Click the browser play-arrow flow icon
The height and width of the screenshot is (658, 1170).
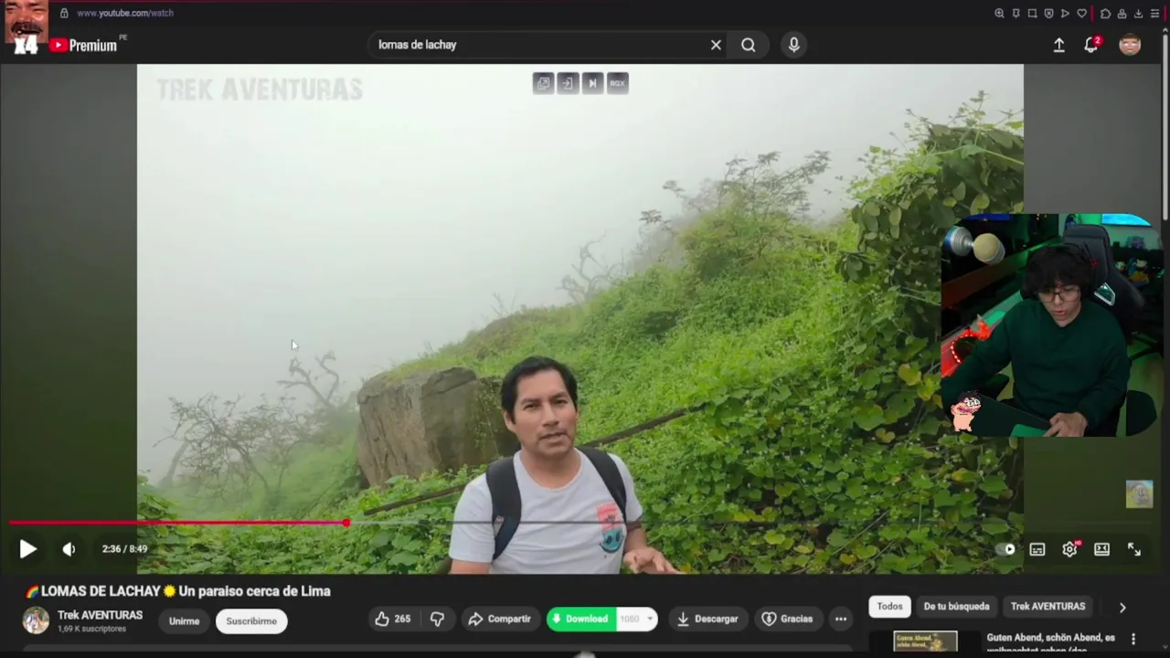coord(1065,13)
